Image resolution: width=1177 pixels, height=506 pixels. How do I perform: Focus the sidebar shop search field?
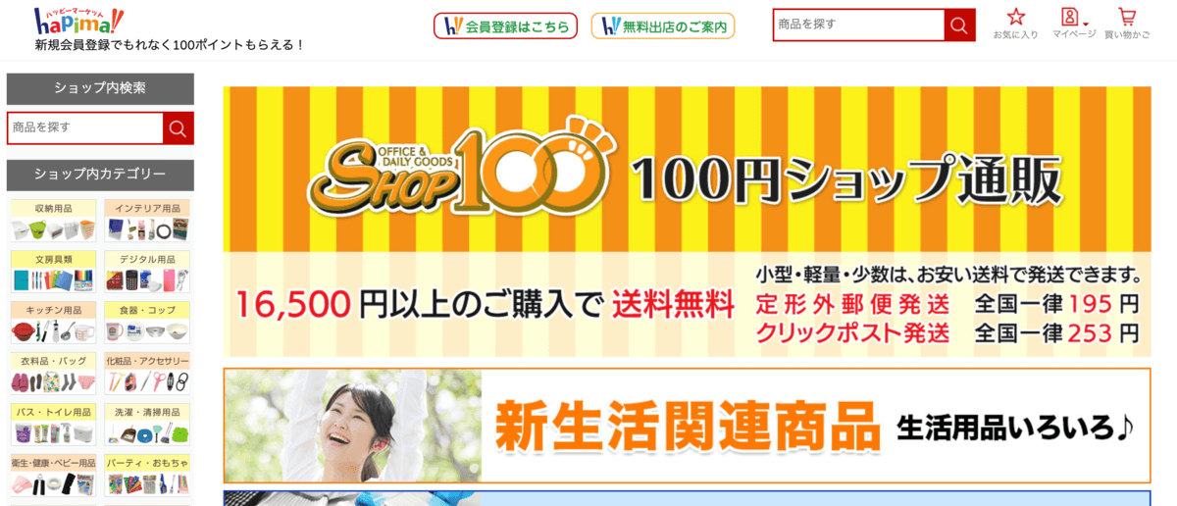coord(85,127)
